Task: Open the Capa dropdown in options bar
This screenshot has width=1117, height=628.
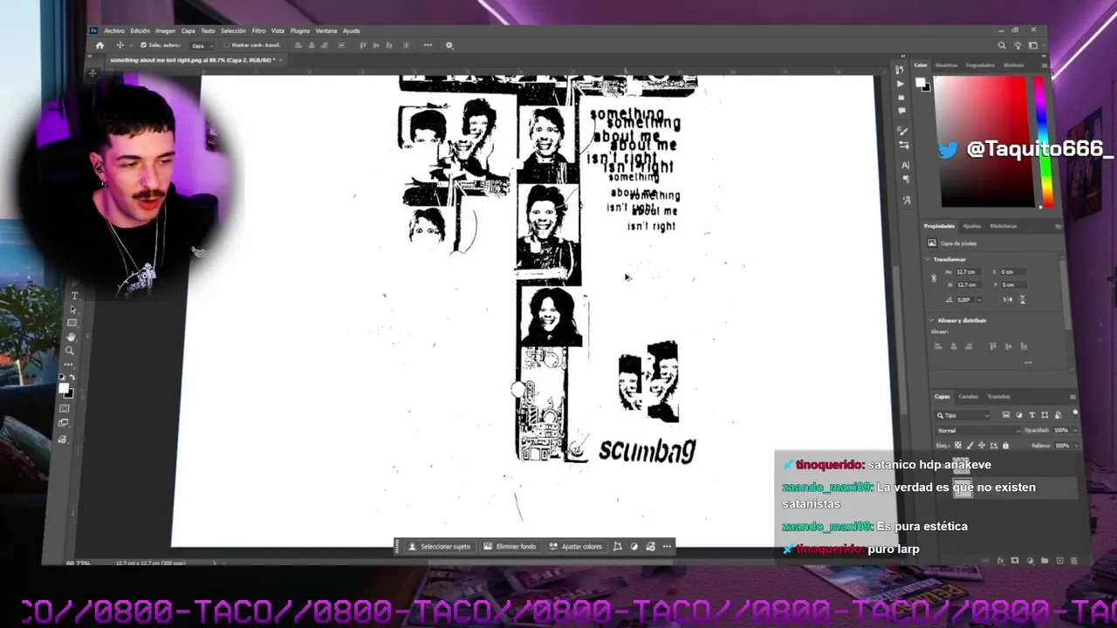Action: pos(201,45)
